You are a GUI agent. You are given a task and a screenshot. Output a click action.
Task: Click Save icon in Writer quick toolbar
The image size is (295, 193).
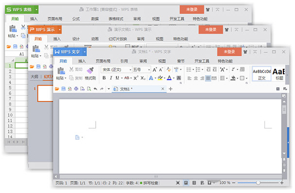pos(63,89)
